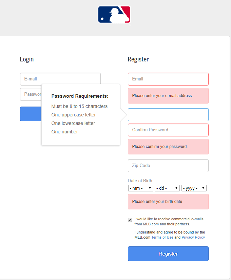This screenshot has width=231, height=280.
Task: Open the Privacy Policy link
Action: click(193, 237)
